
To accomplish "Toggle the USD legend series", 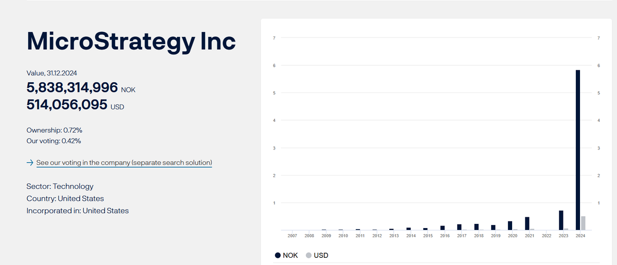I will (x=317, y=255).
